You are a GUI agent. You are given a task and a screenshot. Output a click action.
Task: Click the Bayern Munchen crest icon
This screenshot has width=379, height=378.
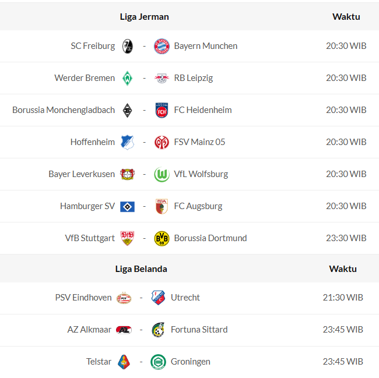(x=162, y=46)
